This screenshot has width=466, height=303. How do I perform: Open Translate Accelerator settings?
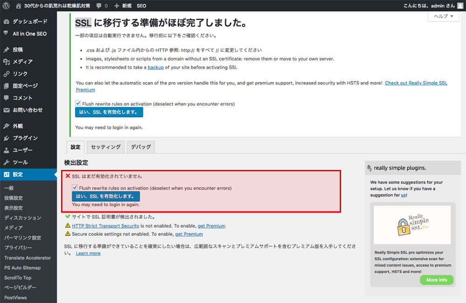click(27, 257)
